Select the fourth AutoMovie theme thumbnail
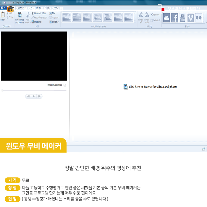 (x=97, y=17)
